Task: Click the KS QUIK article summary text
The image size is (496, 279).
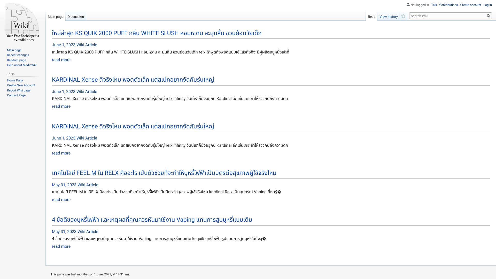Action: click(171, 52)
